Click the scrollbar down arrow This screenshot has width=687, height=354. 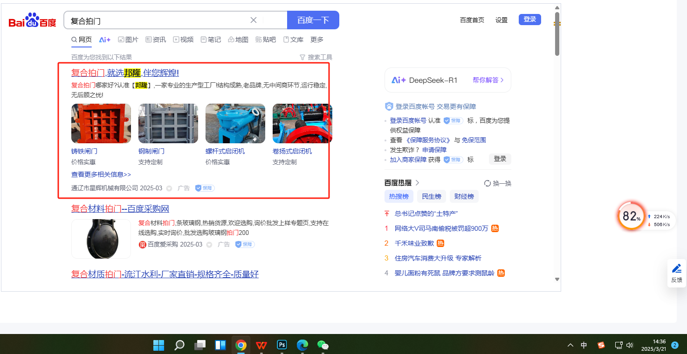click(557, 279)
